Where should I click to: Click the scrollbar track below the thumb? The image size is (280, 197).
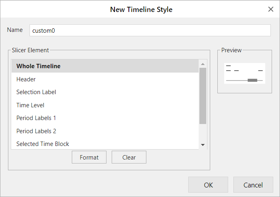pos(203,133)
